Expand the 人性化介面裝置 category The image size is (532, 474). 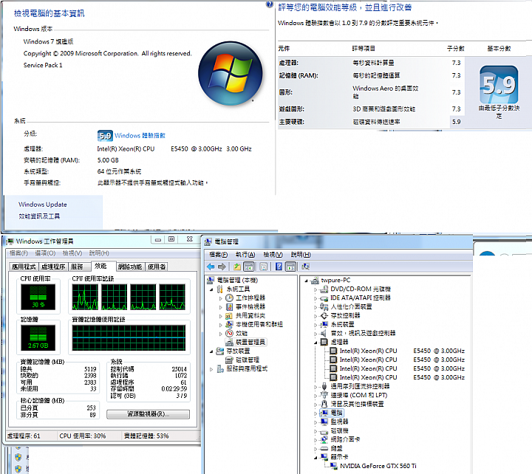(x=316, y=307)
